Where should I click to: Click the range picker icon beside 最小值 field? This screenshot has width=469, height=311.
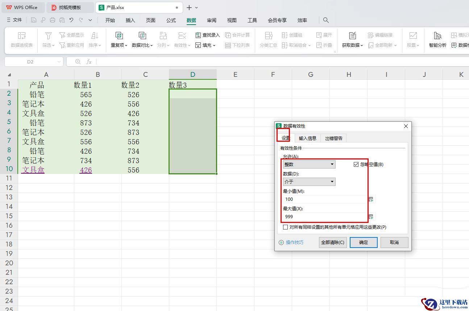[371, 199]
